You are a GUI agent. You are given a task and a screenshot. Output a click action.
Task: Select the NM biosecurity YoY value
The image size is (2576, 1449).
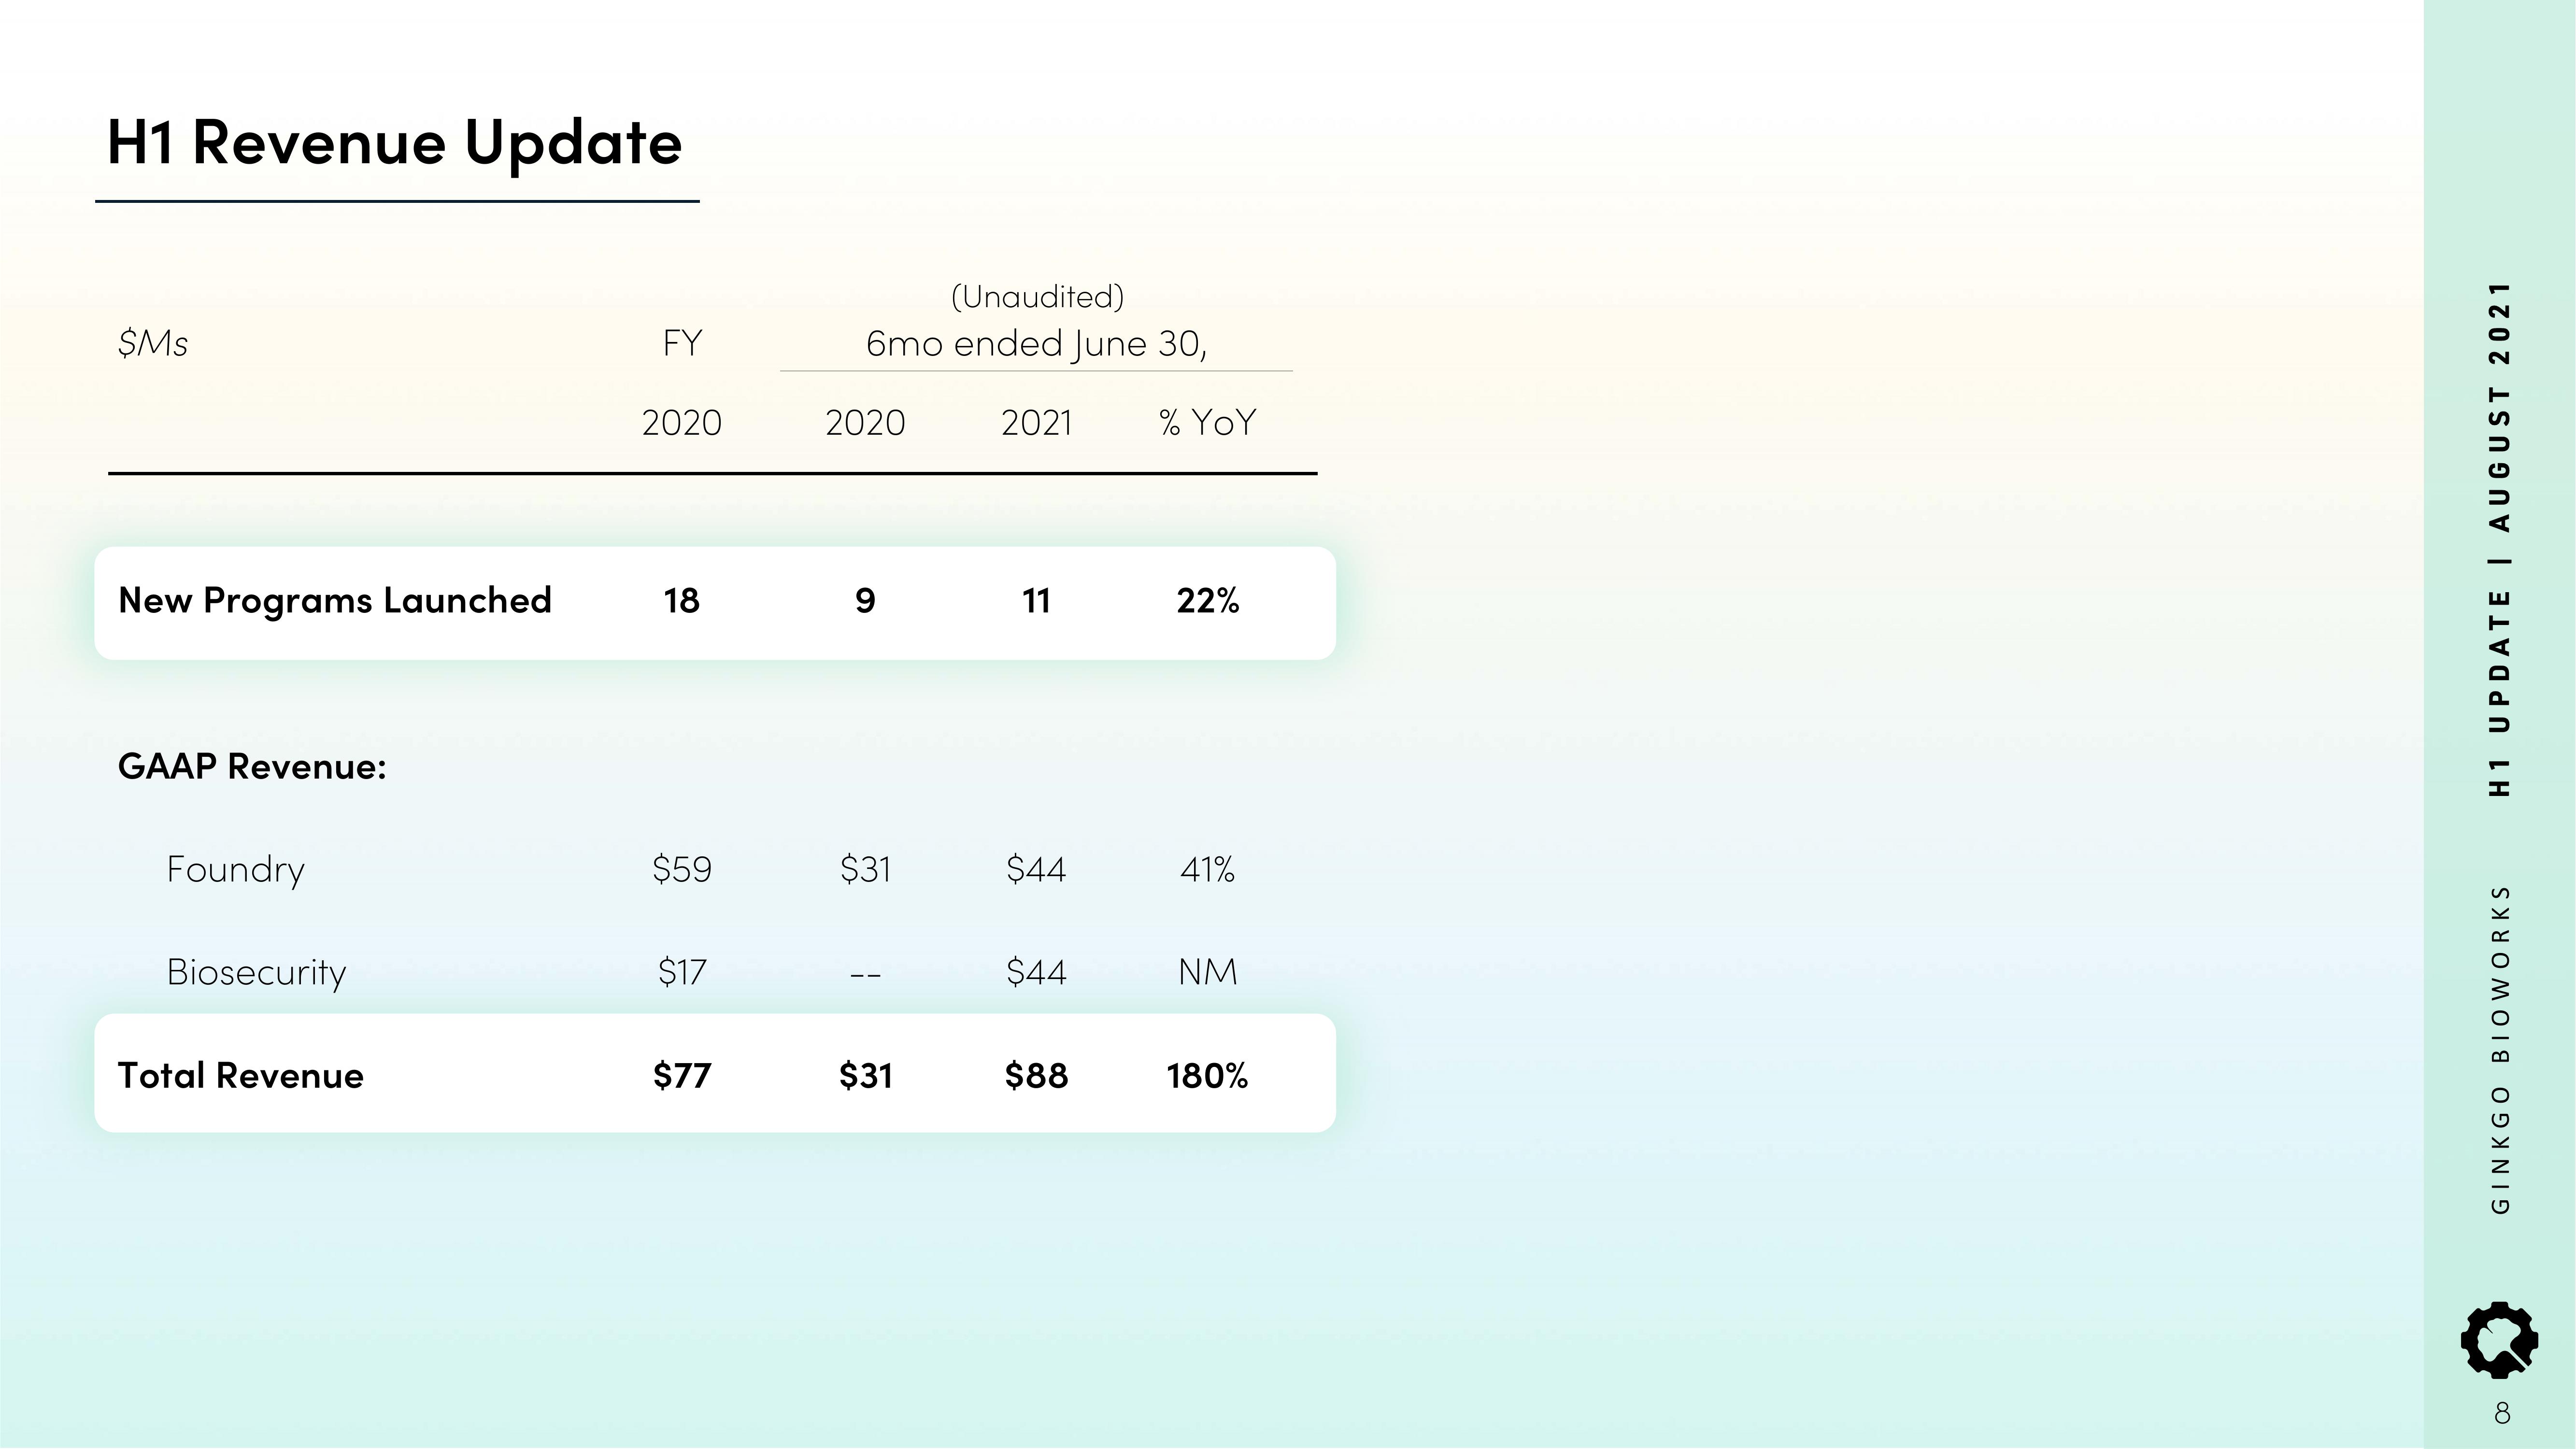[x=1207, y=972]
